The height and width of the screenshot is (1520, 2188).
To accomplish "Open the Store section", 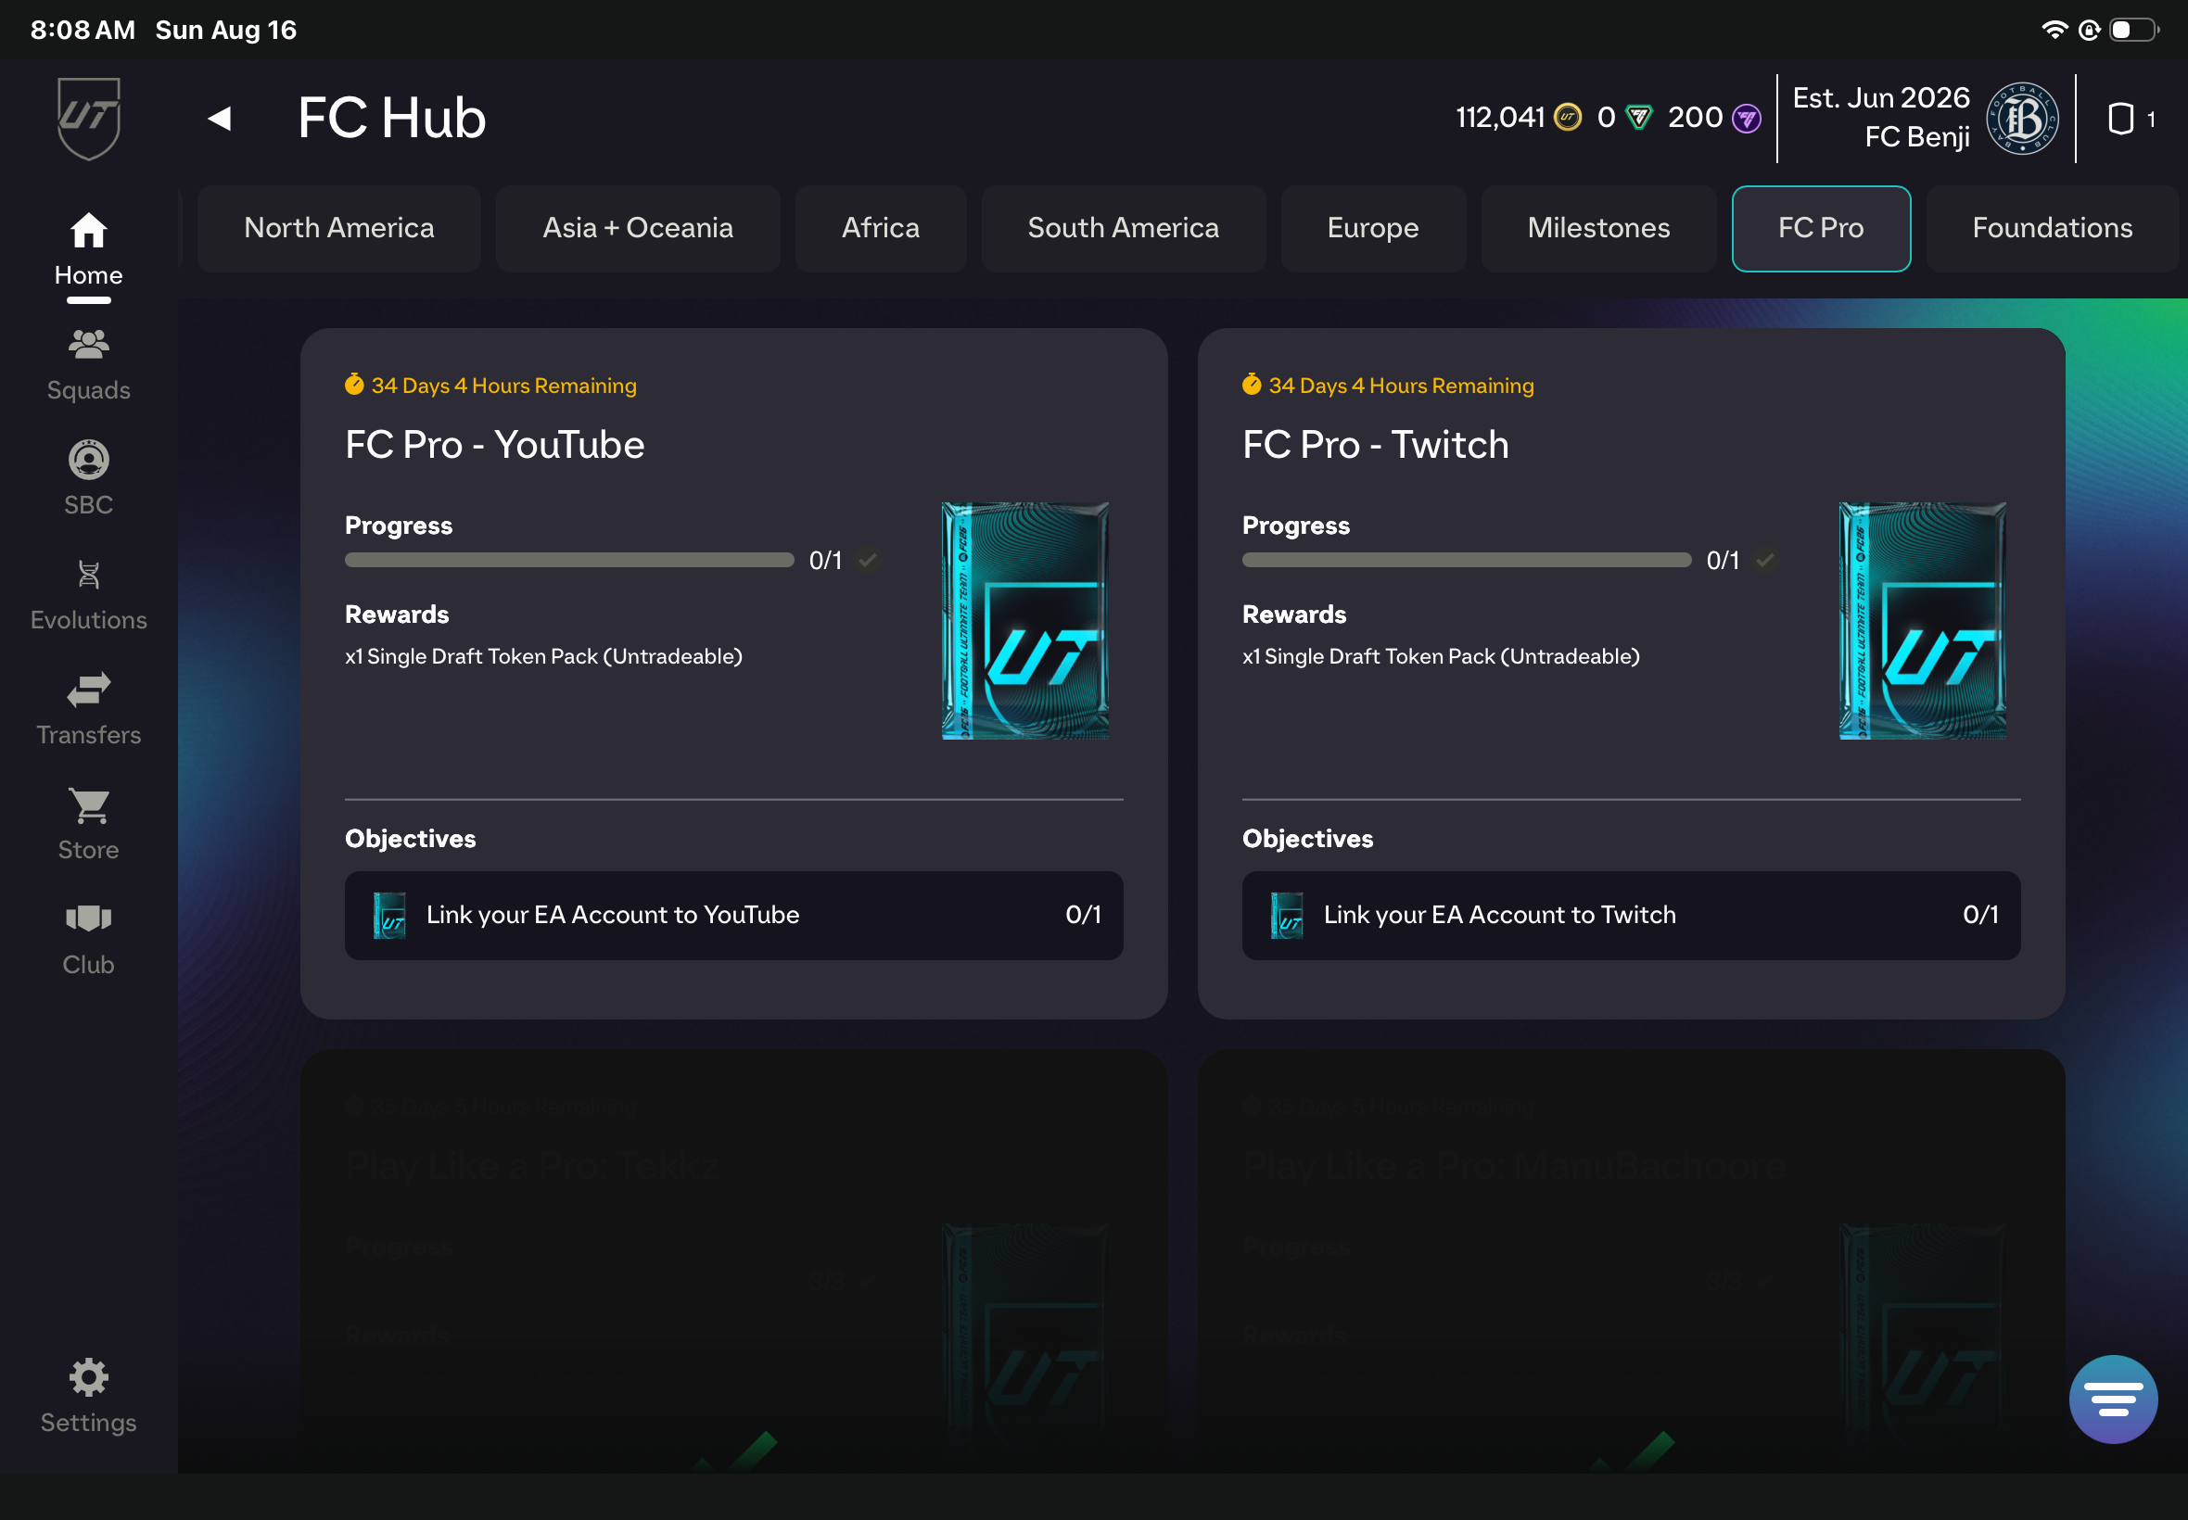I will click(x=89, y=825).
